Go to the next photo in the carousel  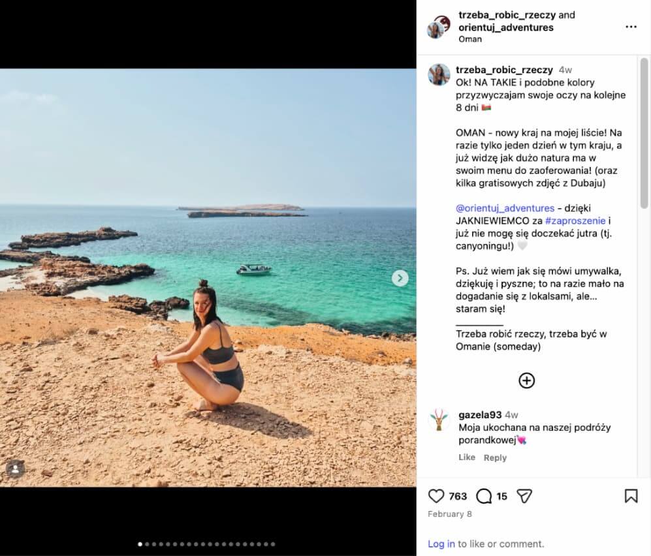click(x=400, y=278)
